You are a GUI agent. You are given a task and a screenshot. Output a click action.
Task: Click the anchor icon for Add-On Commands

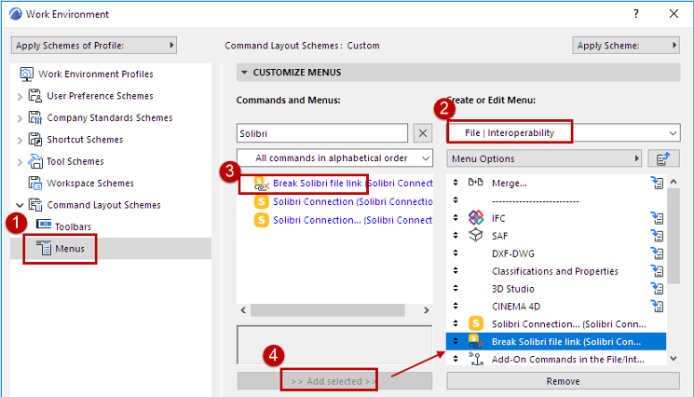coord(476,359)
